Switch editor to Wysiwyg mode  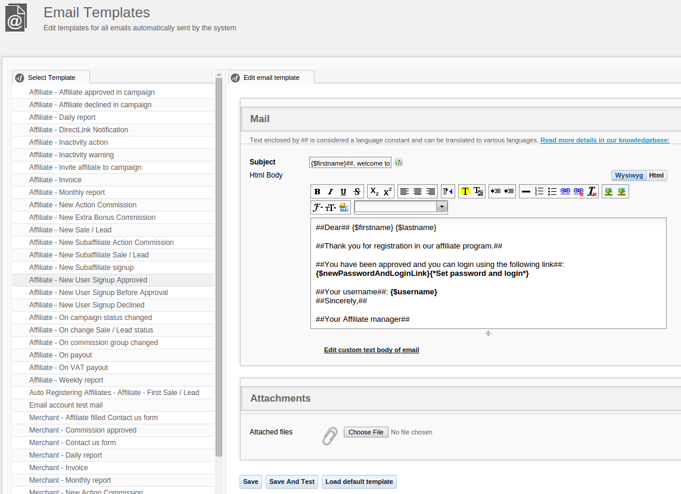coord(629,176)
